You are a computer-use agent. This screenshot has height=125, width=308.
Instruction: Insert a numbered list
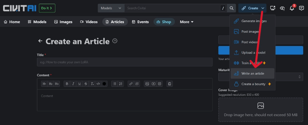click(x=120, y=84)
